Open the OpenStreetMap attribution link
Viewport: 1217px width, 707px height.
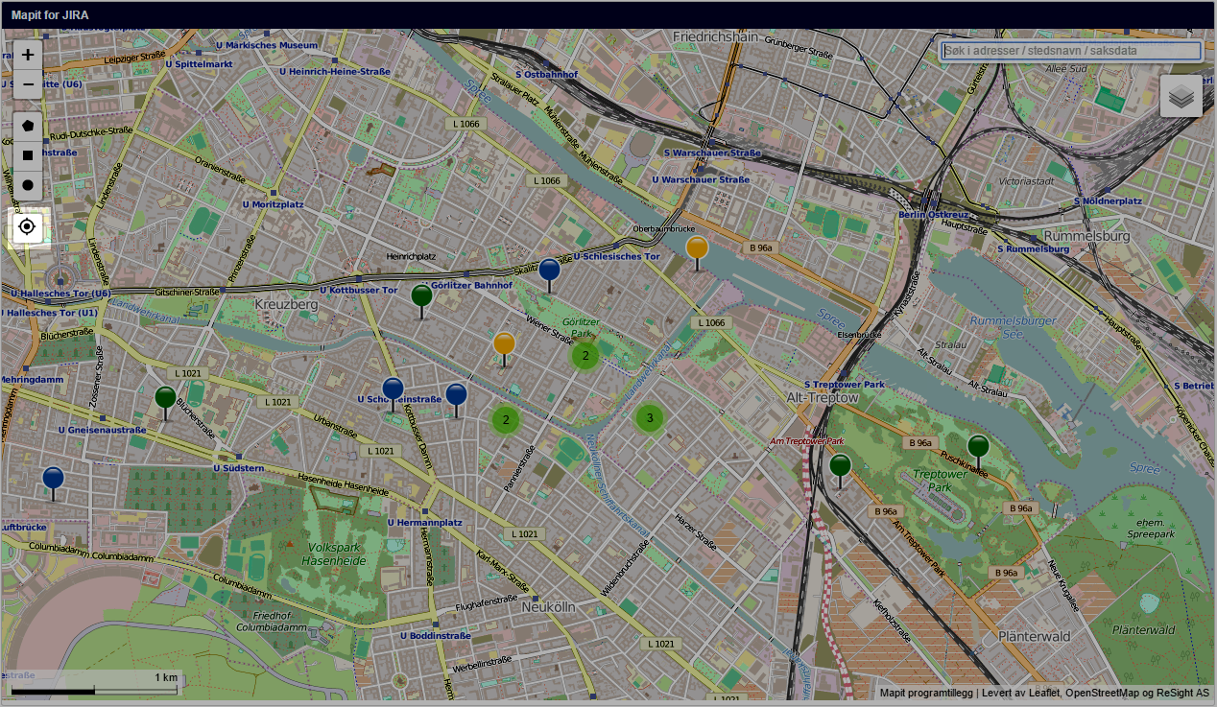(1104, 693)
